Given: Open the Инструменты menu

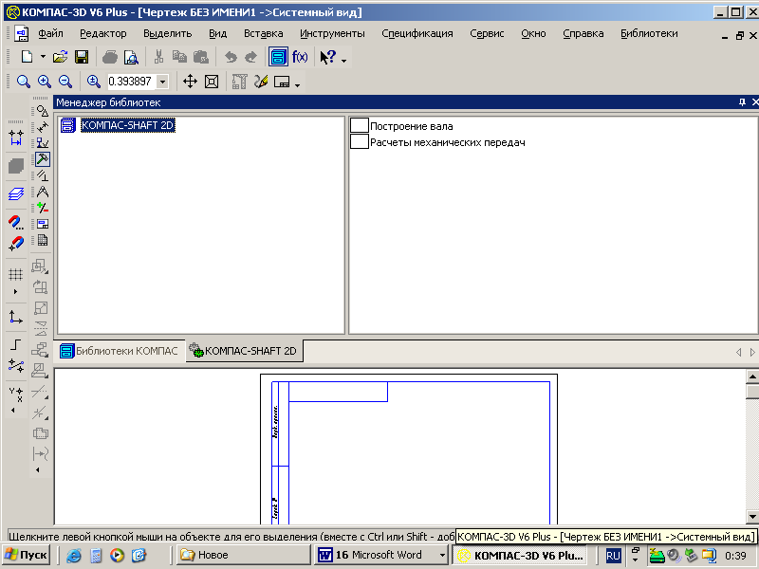Looking at the screenshot, I should pos(332,33).
